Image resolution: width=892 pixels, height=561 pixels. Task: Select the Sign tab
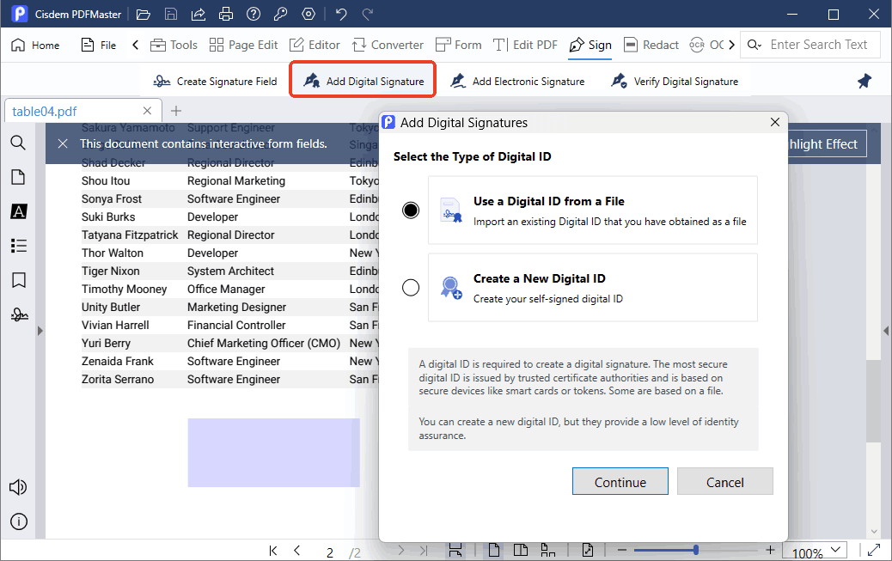[590, 45]
